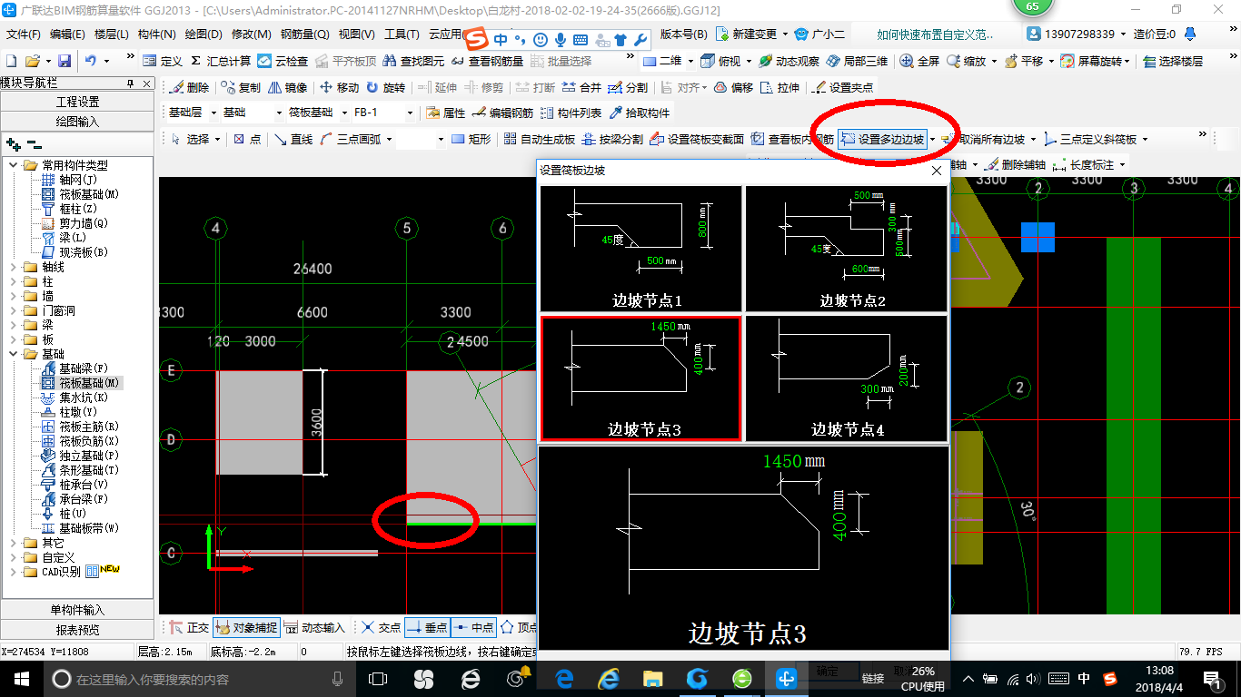Open the 选择 tool dropdown arrow
The image size is (1241, 697).
pos(217,139)
